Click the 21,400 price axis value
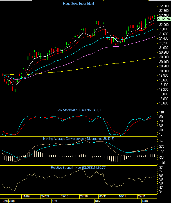 pos(164,38)
